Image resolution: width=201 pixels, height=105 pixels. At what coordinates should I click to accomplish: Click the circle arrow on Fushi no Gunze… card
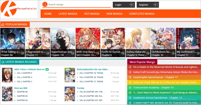point(123,53)
